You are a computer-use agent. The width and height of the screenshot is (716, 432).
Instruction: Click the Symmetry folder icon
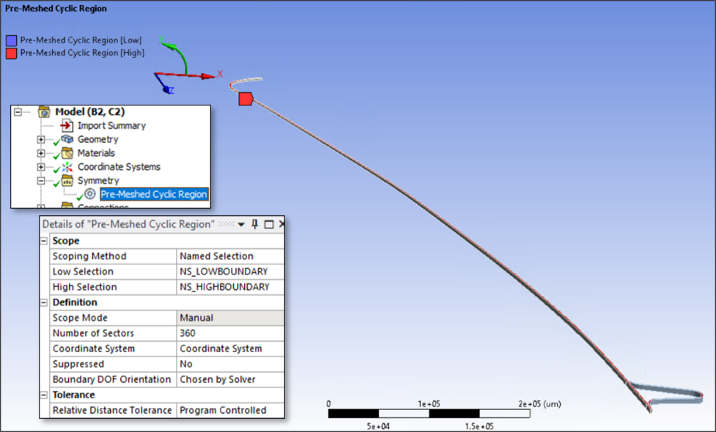pyautogui.click(x=67, y=180)
